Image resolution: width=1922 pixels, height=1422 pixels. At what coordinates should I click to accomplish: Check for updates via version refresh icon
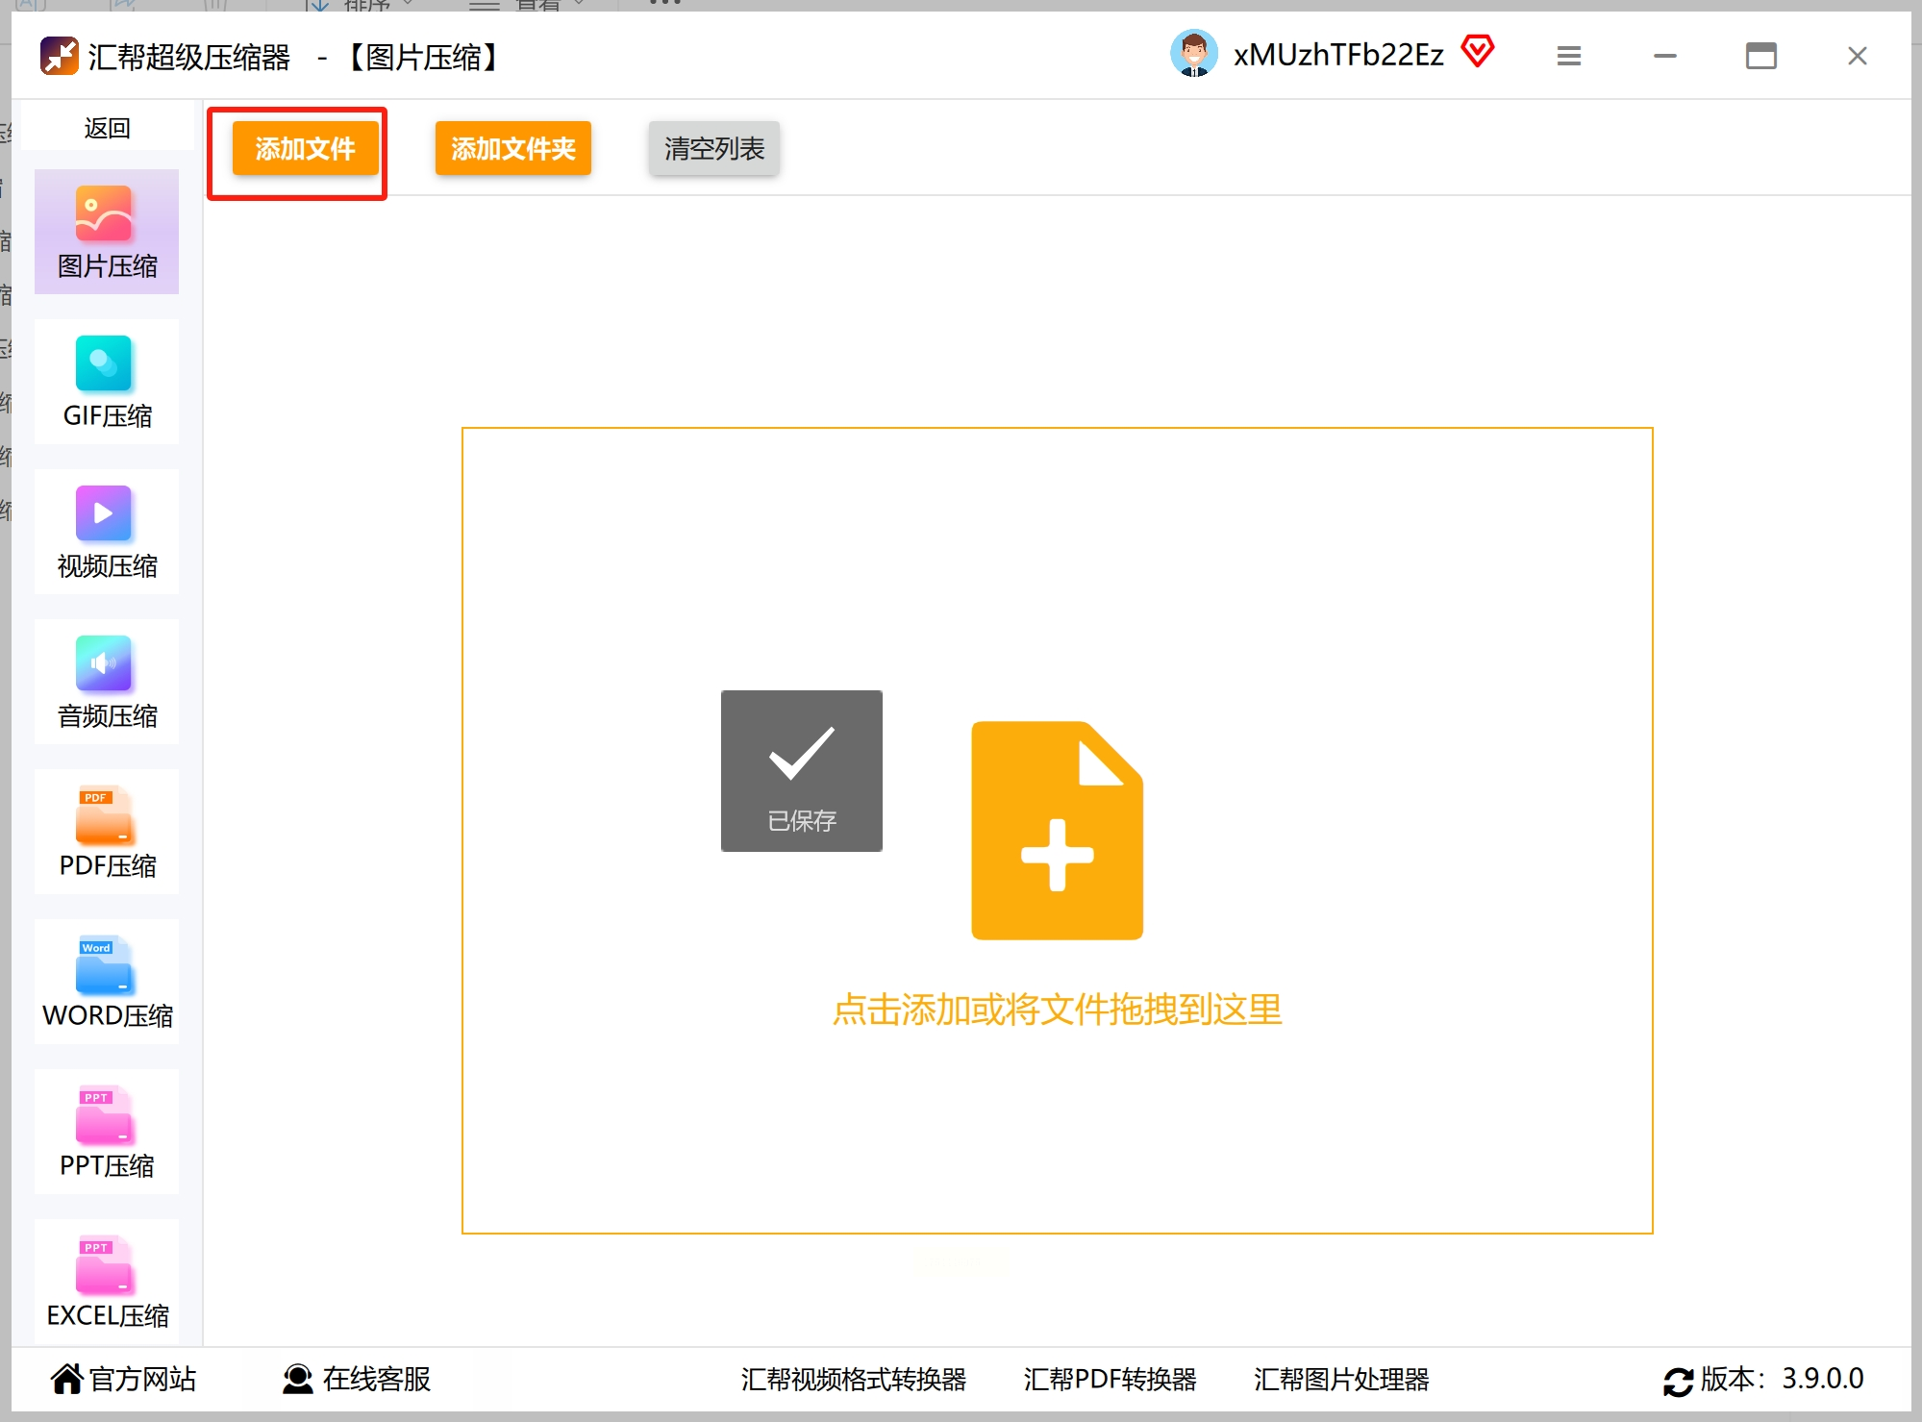coord(1678,1382)
